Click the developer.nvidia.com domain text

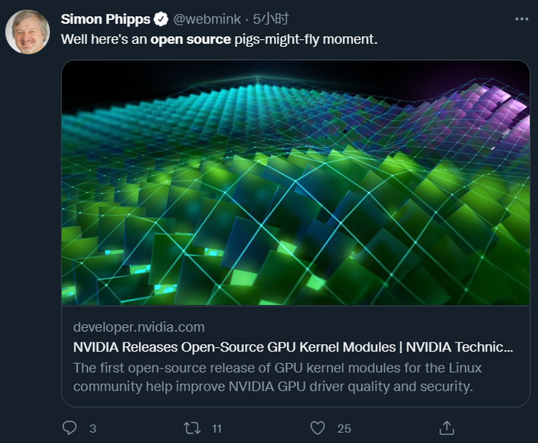pos(138,326)
